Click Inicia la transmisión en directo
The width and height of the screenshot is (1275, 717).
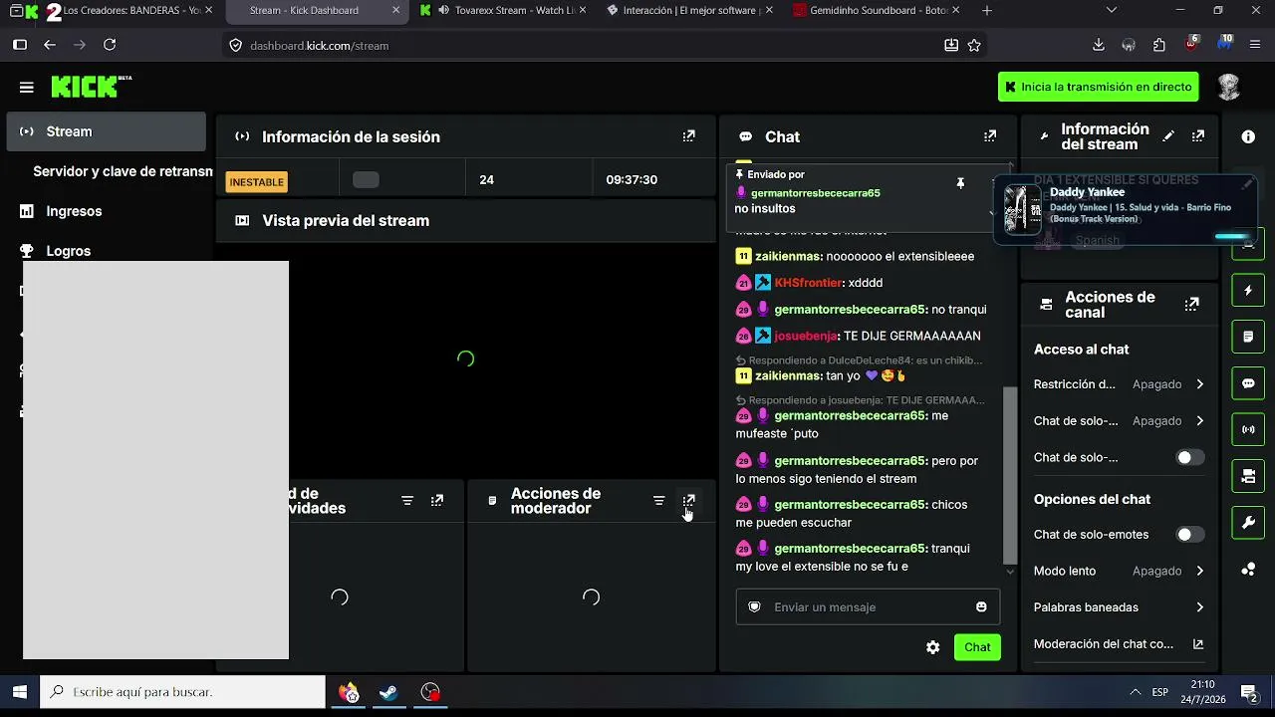pos(1098,87)
